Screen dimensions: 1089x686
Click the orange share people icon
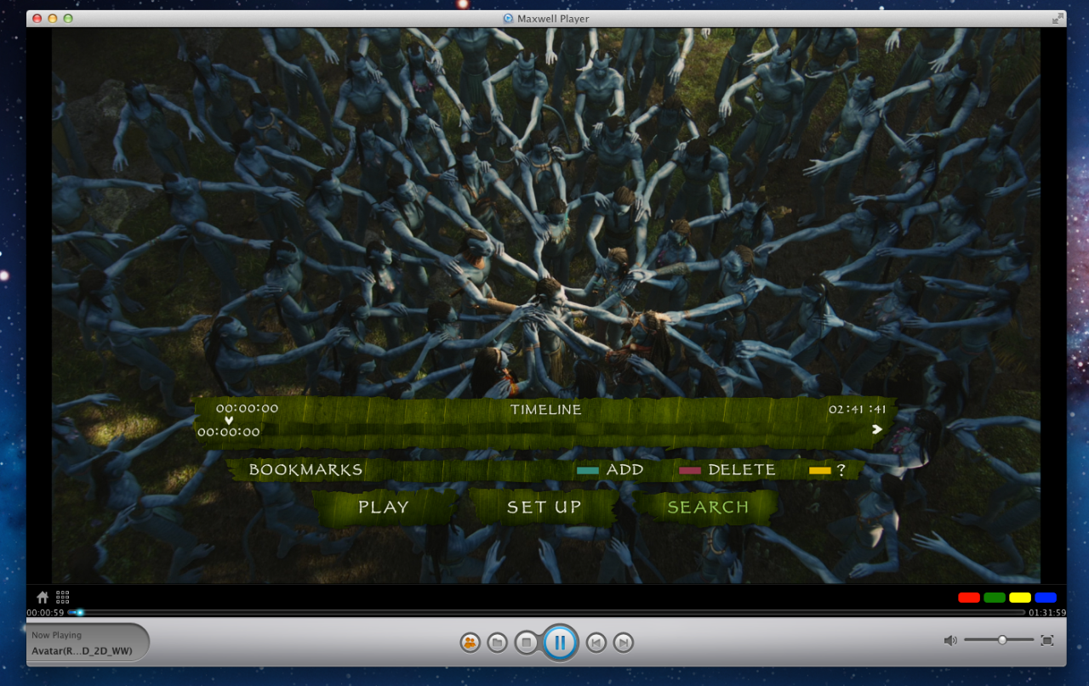(x=470, y=643)
